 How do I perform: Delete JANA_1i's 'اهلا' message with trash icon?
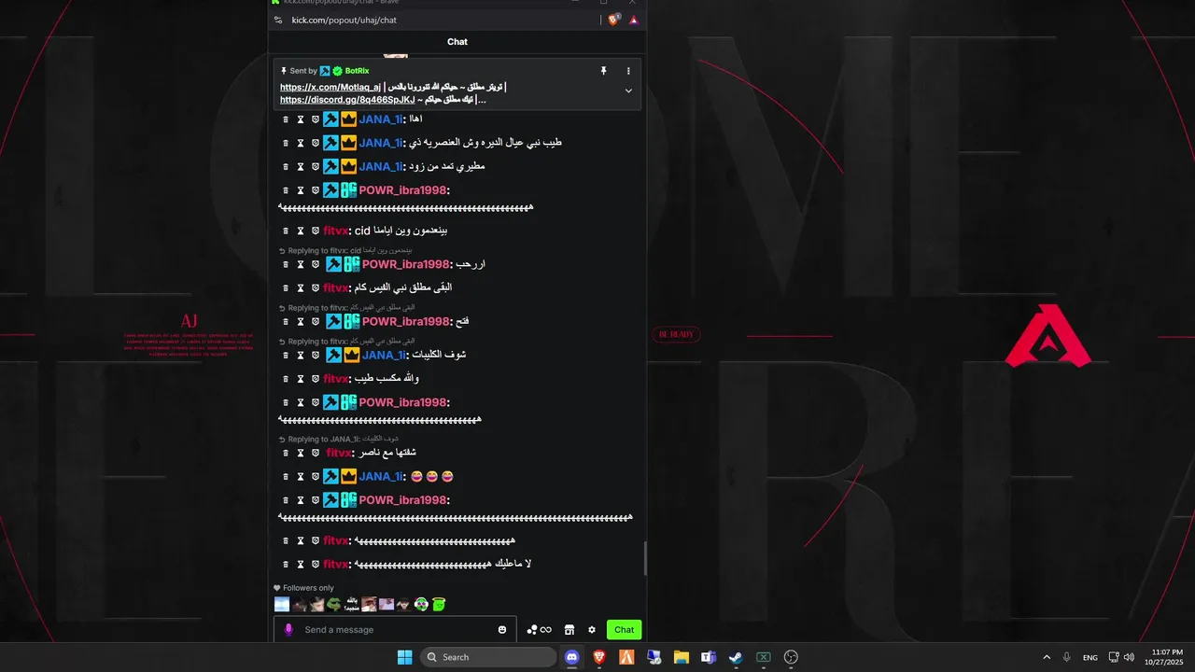point(286,119)
